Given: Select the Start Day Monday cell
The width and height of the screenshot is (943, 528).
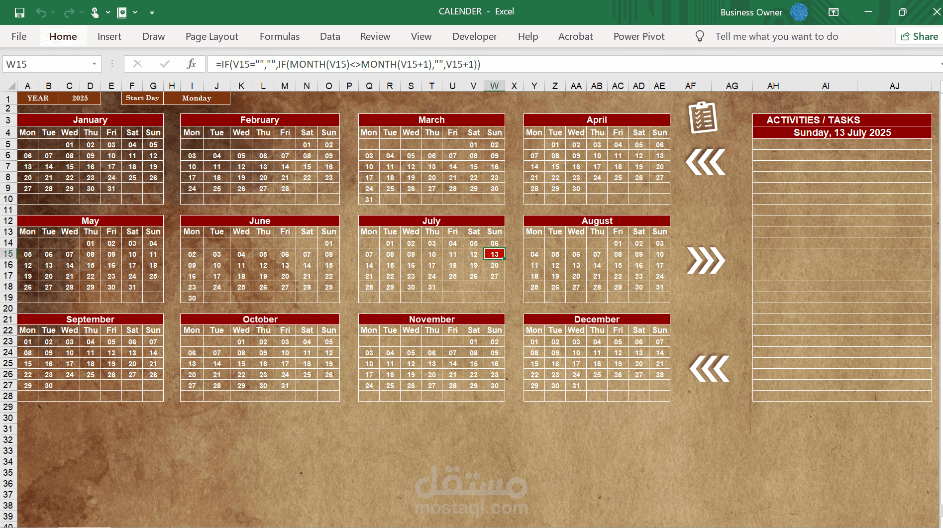Looking at the screenshot, I should point(197,98).
